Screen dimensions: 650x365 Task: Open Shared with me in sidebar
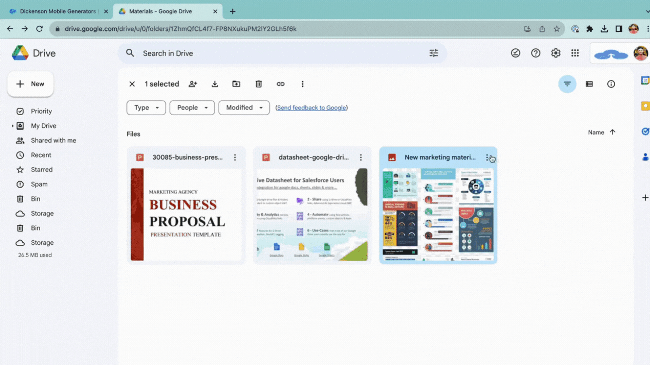click(x=53, y=140)
